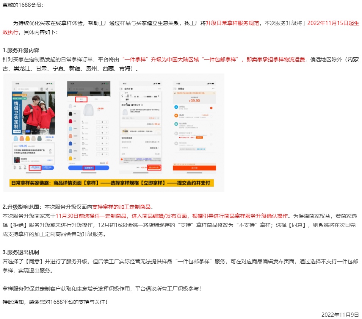The height and width of the screenshot is (319, 362).
Task: Click the back arrow beside 收银台
Action: tap(175, 89)
